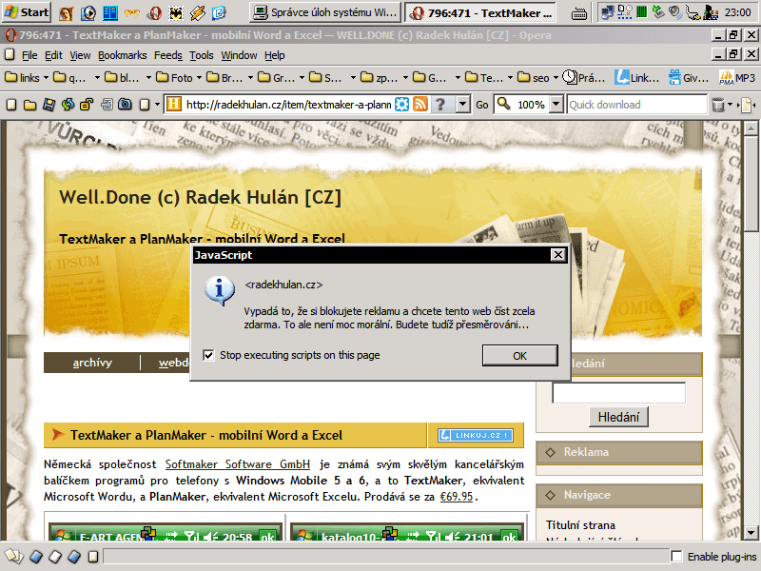This screenshot has height=571, width=761.
Task: Click the trash can closed-pages icon
Action: (x=718, y=105)
